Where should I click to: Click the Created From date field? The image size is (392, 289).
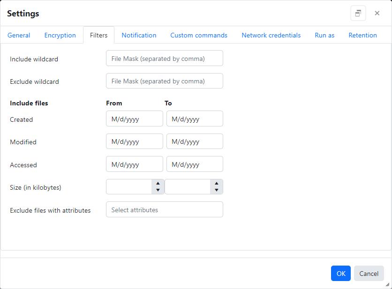coord(135,119)
